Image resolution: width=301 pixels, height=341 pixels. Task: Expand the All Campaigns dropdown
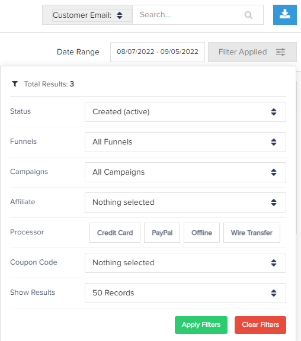tap(185, 172)
